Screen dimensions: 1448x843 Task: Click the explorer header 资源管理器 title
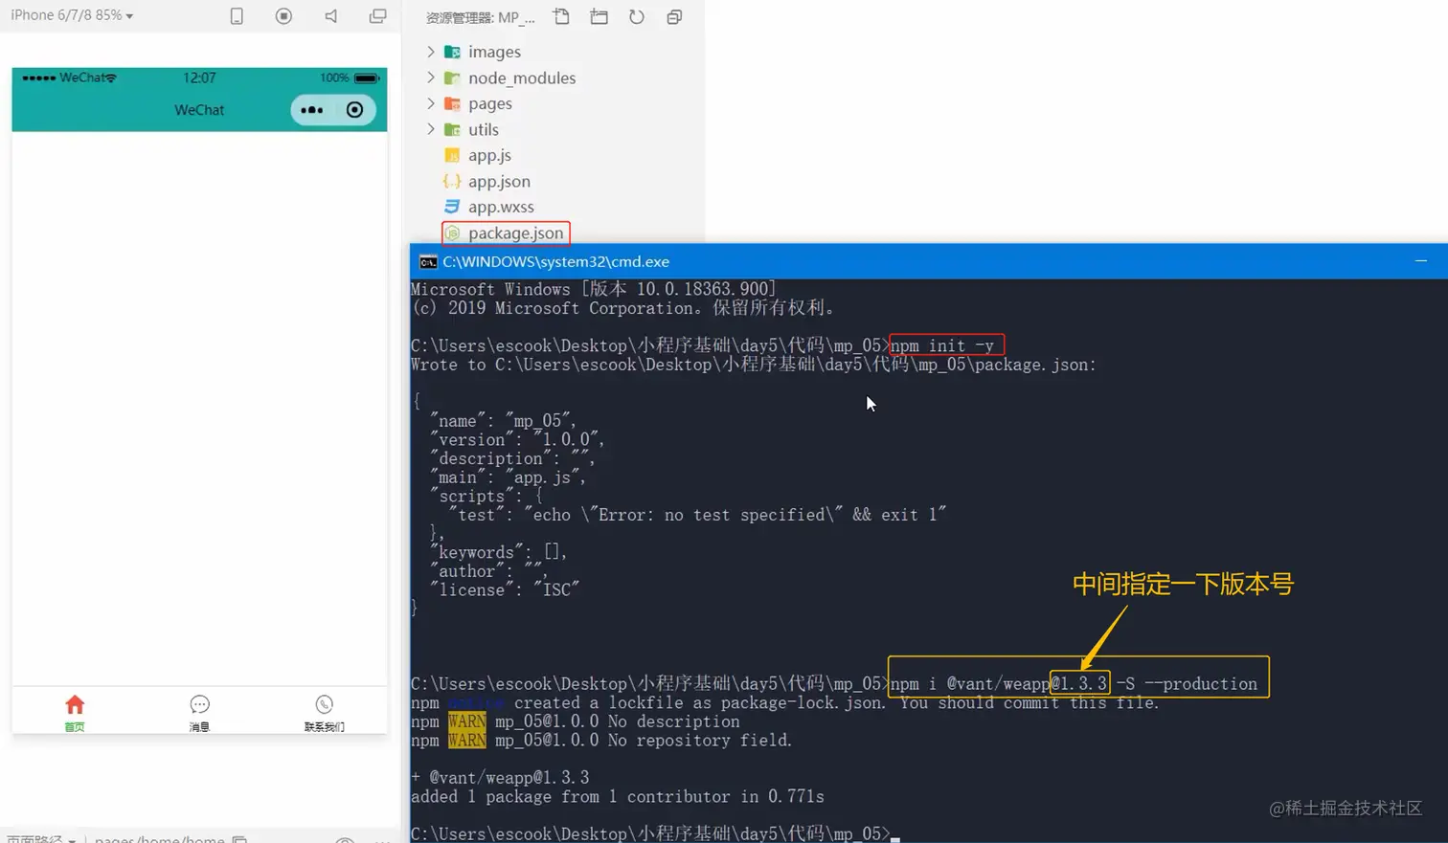[x=480, y=17]
